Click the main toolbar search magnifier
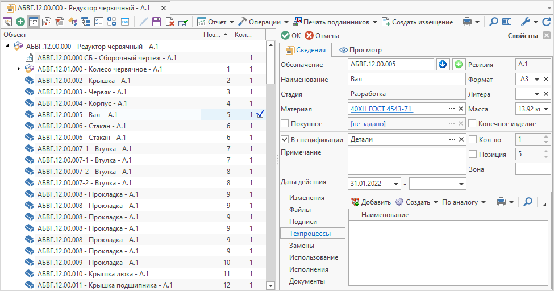The height and width of the screenshot is (291, 554). tap(494, 22)
